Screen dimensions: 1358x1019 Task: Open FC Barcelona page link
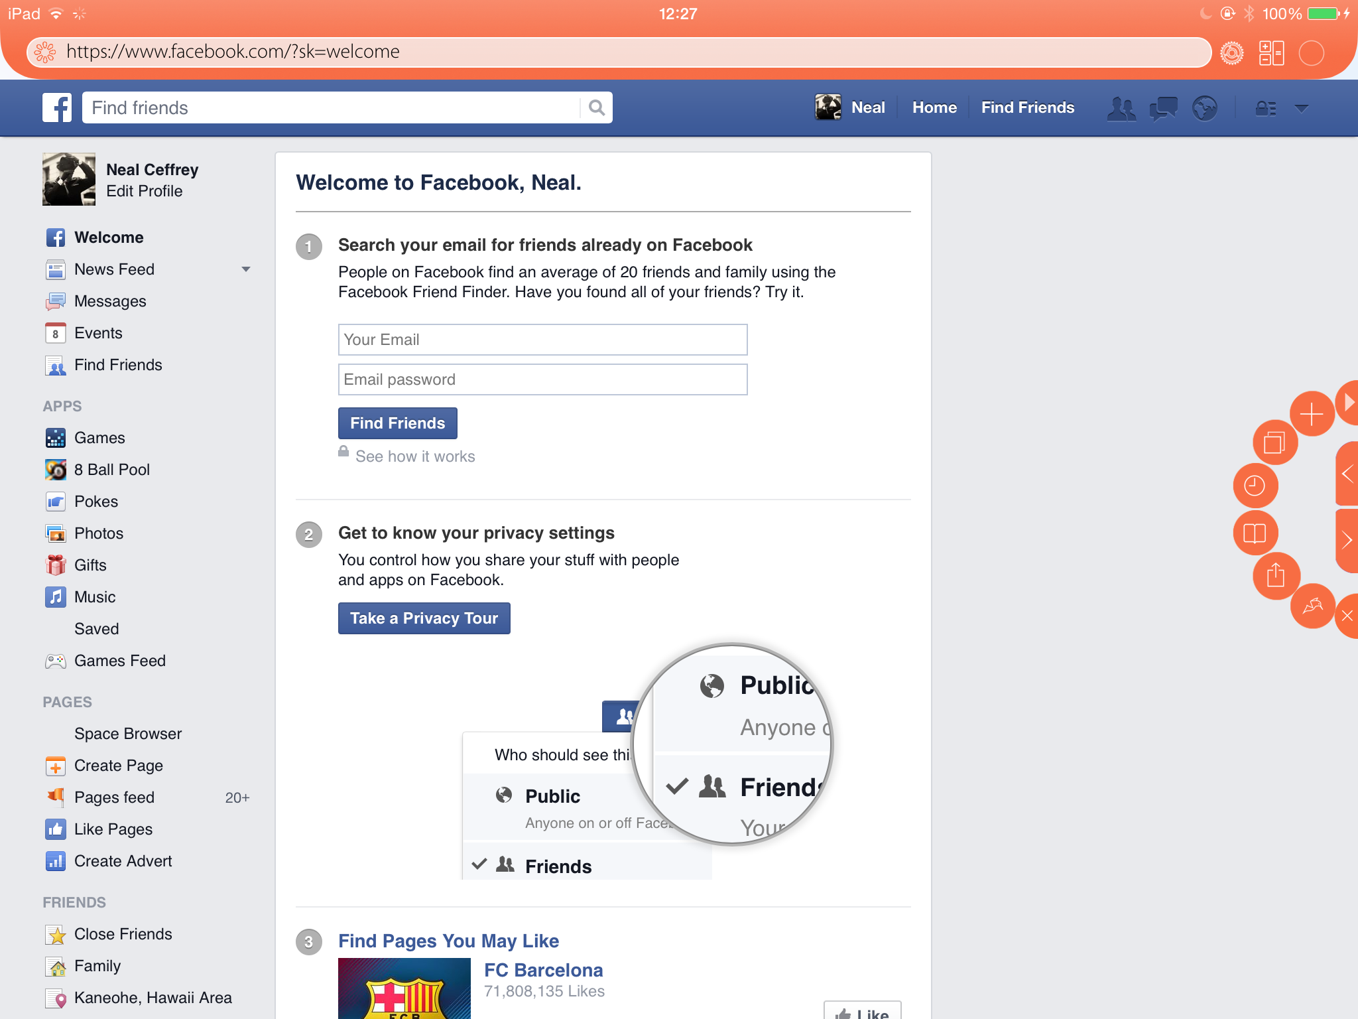coord(543,970)
